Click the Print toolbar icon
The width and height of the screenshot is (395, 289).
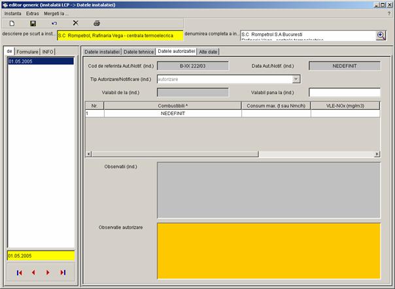[97, 23]
